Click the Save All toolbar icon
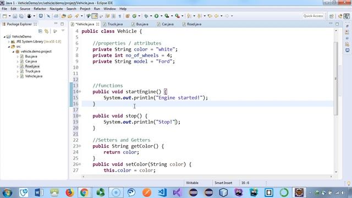 pyautogui.click(x=21, y=16)
